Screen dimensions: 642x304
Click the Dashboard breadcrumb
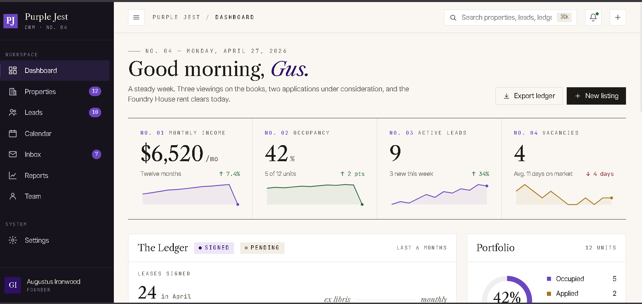(235, 17)
